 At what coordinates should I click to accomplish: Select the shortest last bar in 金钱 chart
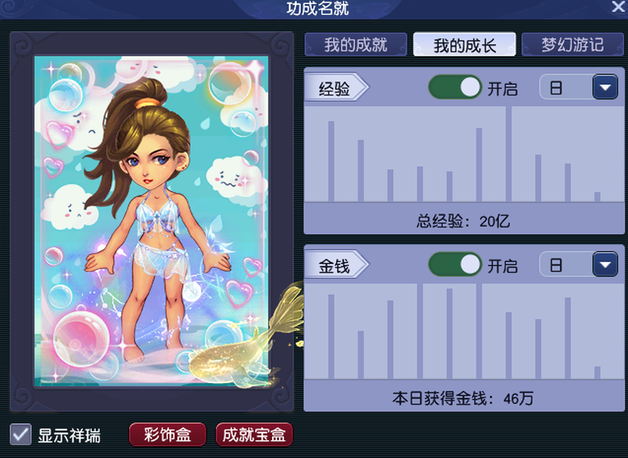pyautogui.click(x=597, y=373)
